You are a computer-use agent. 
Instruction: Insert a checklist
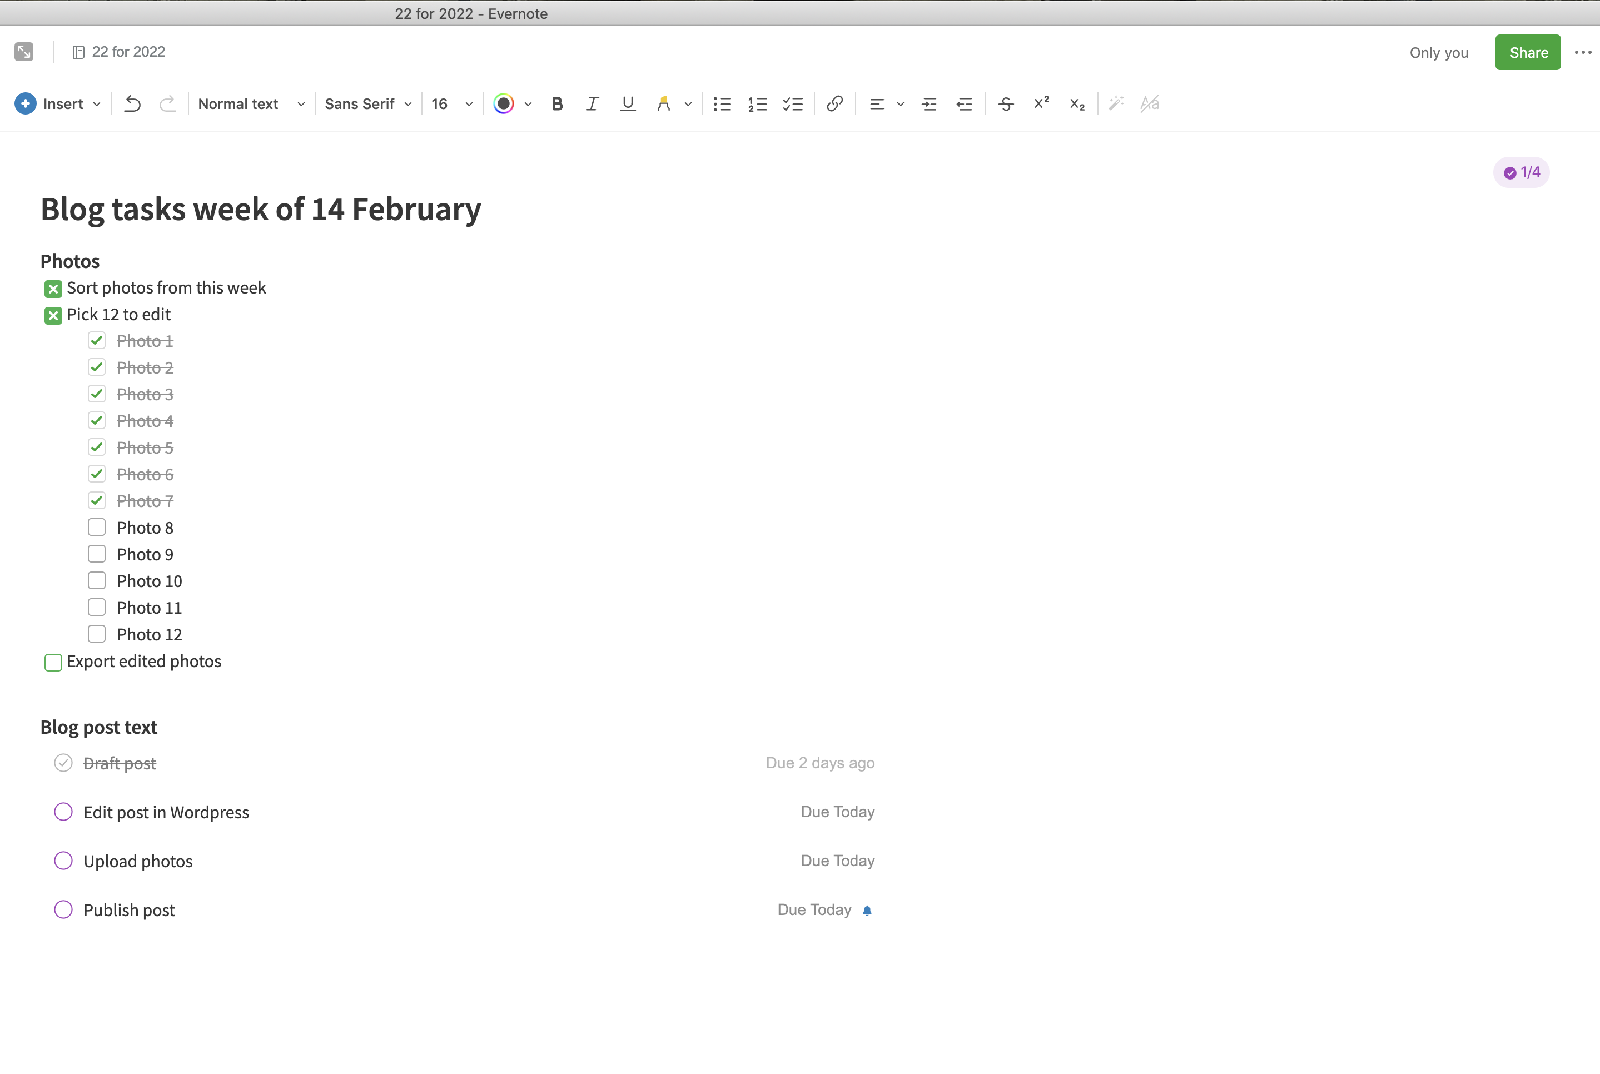pyautogui.click(x=792, y=103)
